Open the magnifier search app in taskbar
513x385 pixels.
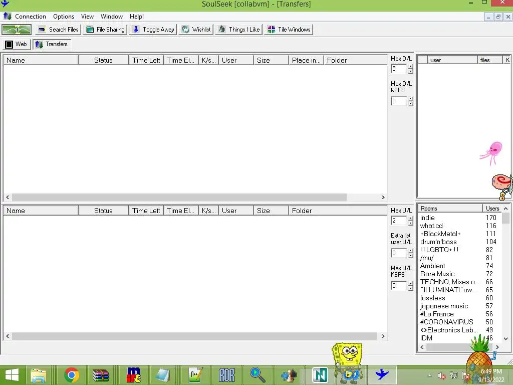pyautogui.click(x=258, y=375)
